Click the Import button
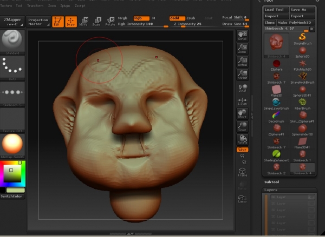 (x=276, y=16)
